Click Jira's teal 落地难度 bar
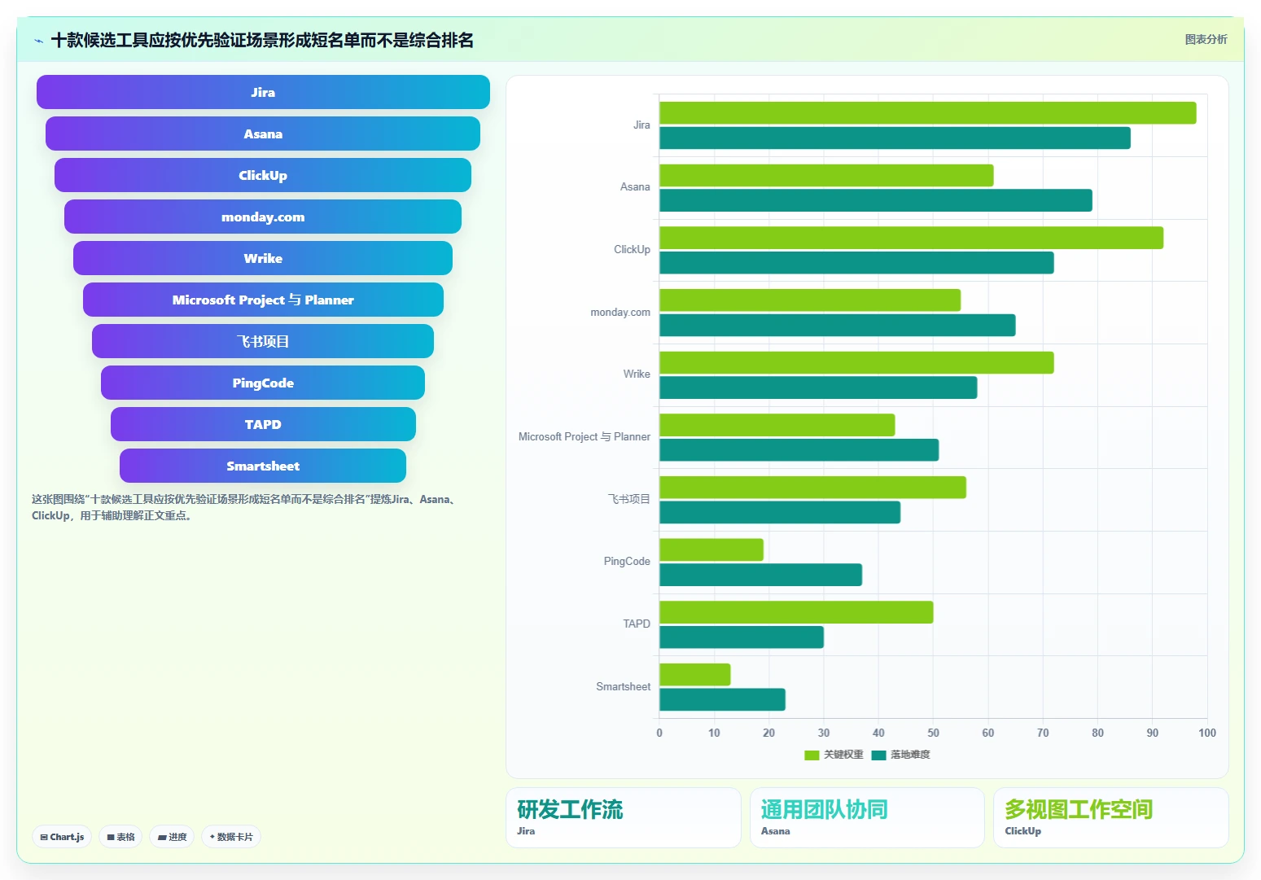The height and width of the screenshot is (880, 1261). (895, 138)
